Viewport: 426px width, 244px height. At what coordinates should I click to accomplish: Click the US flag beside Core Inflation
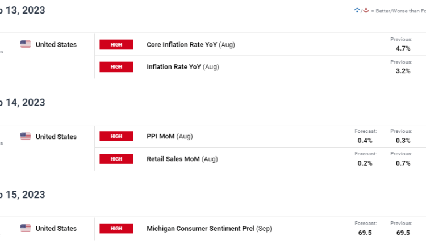click(26, 44)
